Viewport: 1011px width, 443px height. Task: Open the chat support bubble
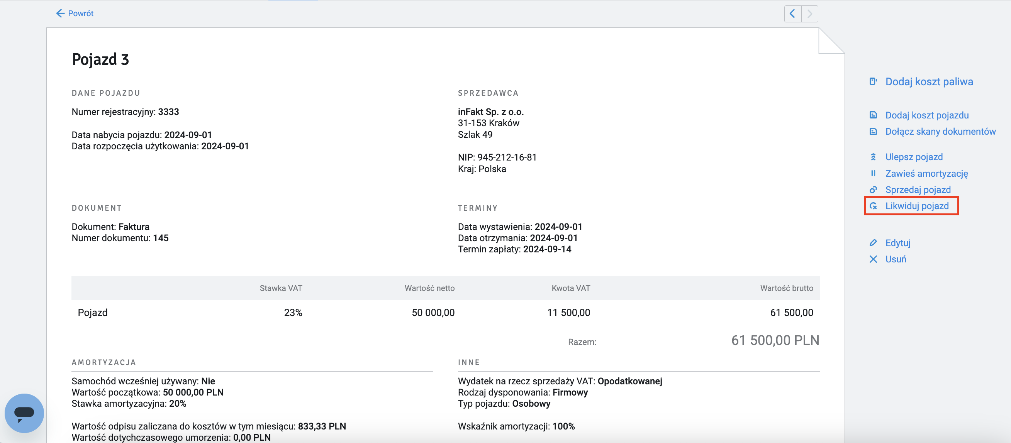point(24,413)
